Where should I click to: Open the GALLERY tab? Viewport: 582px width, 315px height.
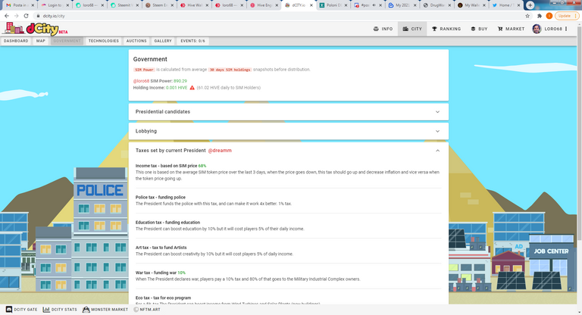(x=163, y=41)
